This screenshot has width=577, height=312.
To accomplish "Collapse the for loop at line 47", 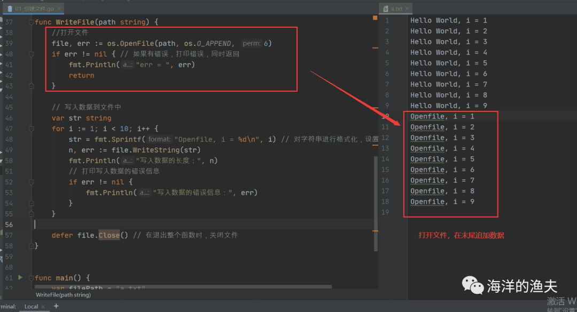I will point(32,129).
